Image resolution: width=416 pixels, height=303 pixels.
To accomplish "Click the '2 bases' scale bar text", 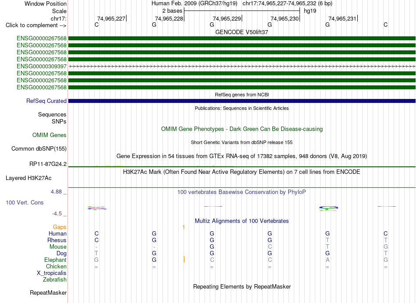I will click(x=173, y=11).
